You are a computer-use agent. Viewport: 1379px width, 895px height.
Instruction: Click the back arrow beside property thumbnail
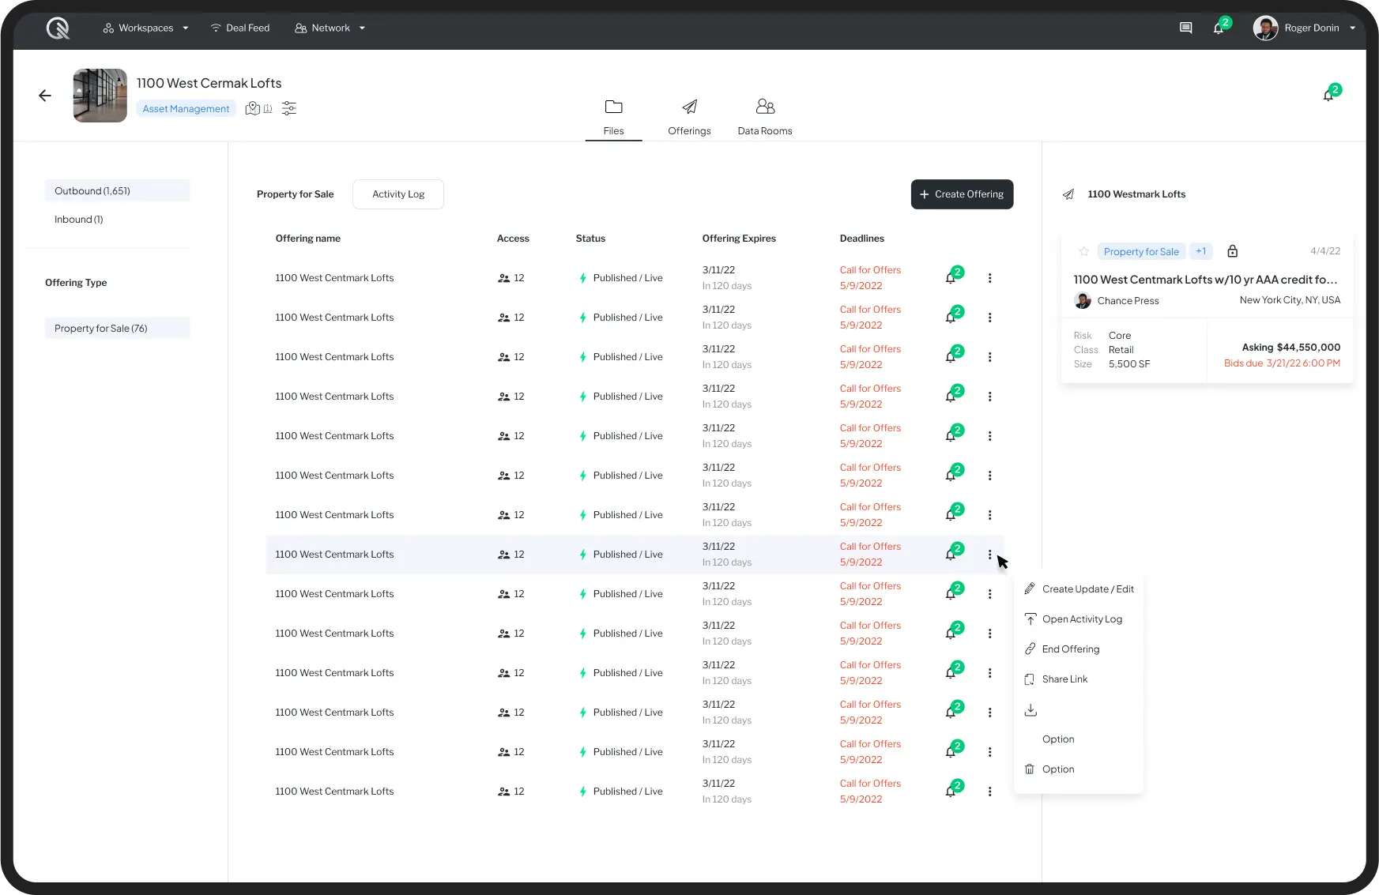click(45, 96)
